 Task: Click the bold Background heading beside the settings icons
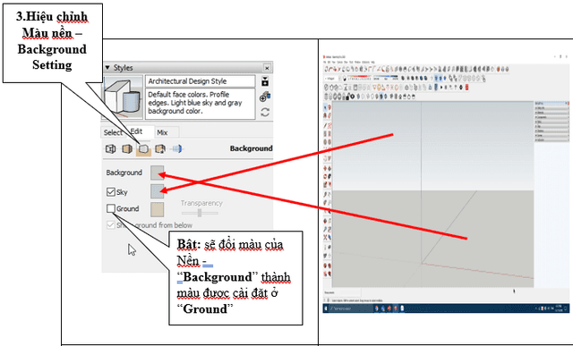(251, 148)
